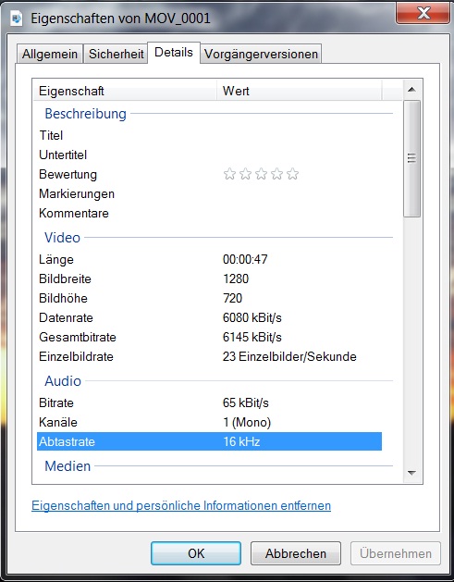Image resolution: width=454 pixels, height=582 pixels.
Task: Click the Abbrechen button
Action: click(x=296, y=553)
